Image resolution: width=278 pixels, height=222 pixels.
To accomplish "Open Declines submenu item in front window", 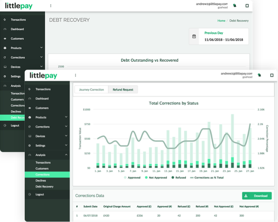I will point(40,181).
